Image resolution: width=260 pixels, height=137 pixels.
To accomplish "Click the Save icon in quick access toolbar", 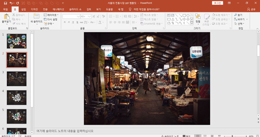I will pos(5,3).
